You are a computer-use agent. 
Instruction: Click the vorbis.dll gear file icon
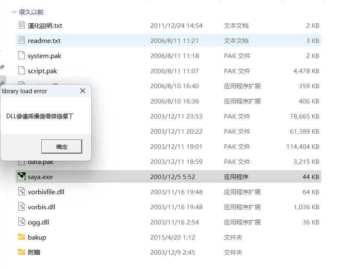(x=22, y=207)
